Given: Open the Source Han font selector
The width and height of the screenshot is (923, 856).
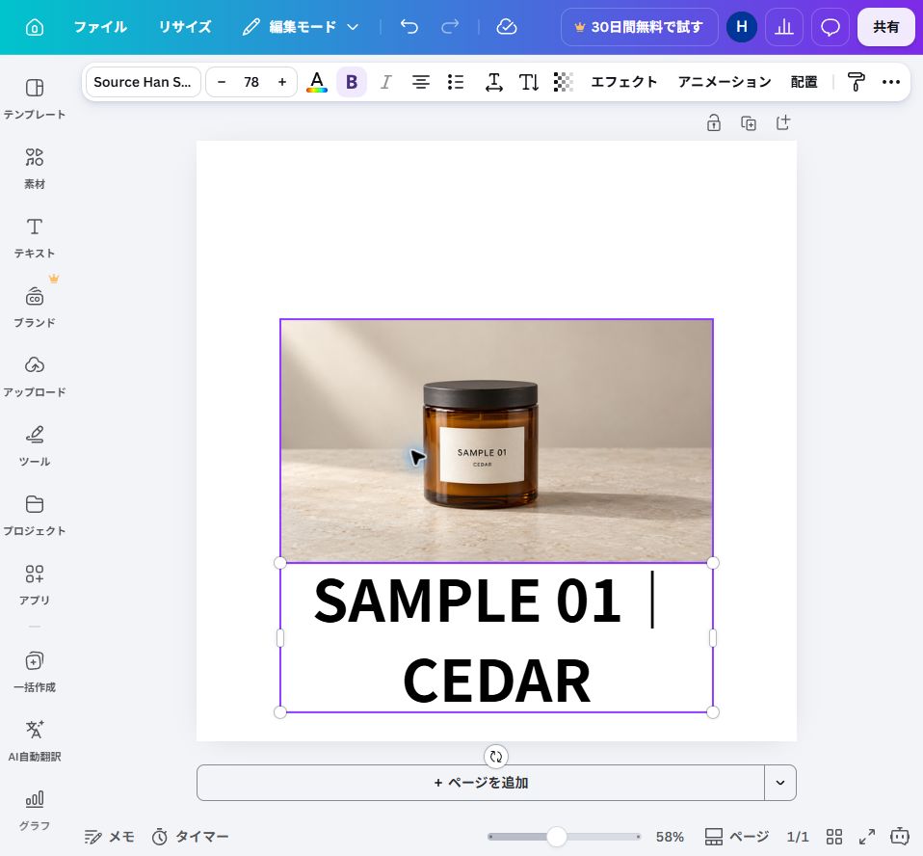Looking at the screenshot, I should click(143, 82).
